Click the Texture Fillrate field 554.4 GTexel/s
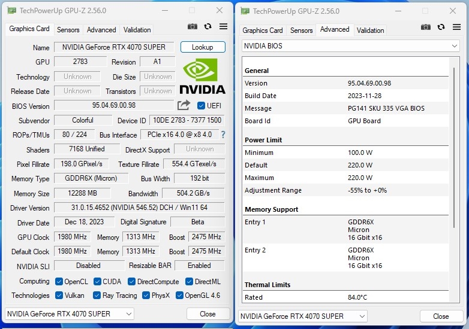Screen dimensions: 469x329 (x=194, y=164)
